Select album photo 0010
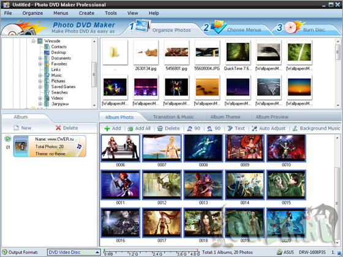 coord(287,148)
